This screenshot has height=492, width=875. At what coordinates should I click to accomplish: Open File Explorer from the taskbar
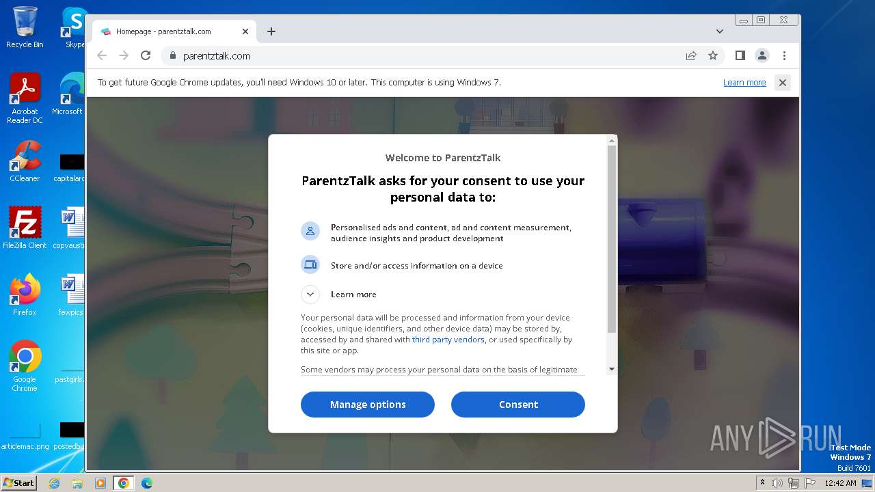click(77, 483)
